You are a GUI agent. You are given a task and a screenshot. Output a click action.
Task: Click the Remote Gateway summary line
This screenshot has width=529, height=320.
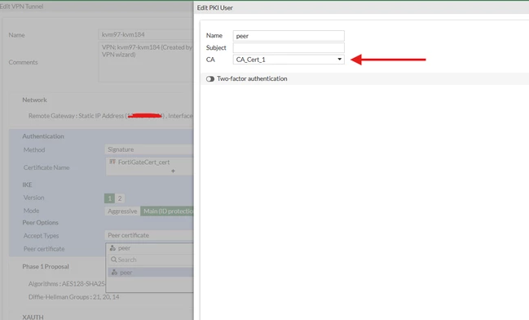111,116
